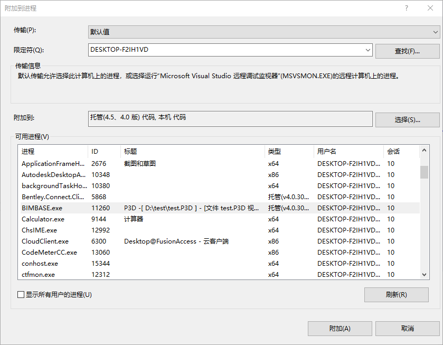Click the 截图和草图 title cell
Screen dimensions: 443x345
point(140,164)
